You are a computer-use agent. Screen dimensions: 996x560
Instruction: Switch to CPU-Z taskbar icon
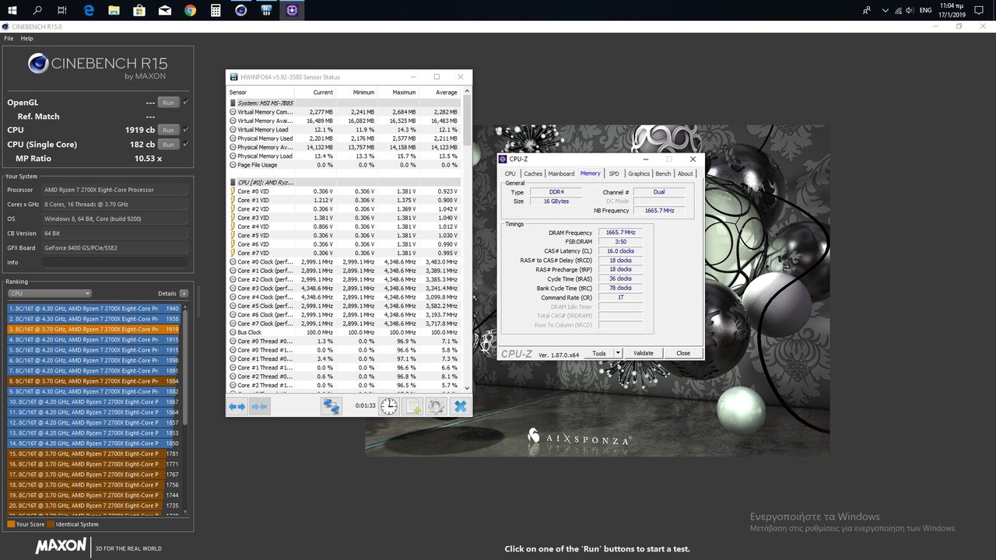pos(293,10)
